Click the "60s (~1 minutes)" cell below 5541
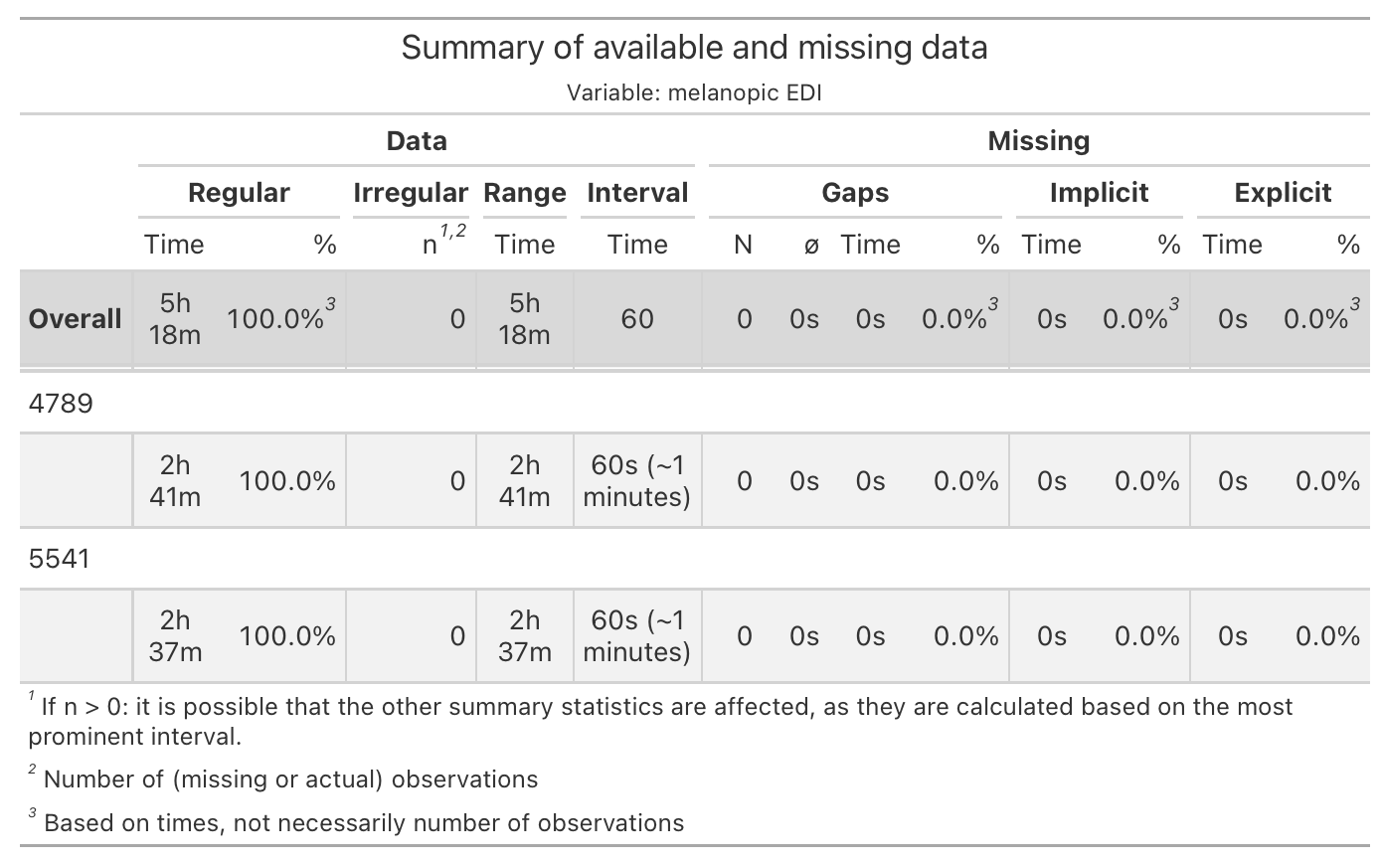Screen dimensions: 1382x865 pyautogui.click(x=636, y=636)
